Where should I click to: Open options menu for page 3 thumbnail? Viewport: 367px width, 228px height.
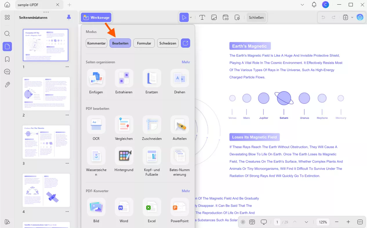[67, 163]
